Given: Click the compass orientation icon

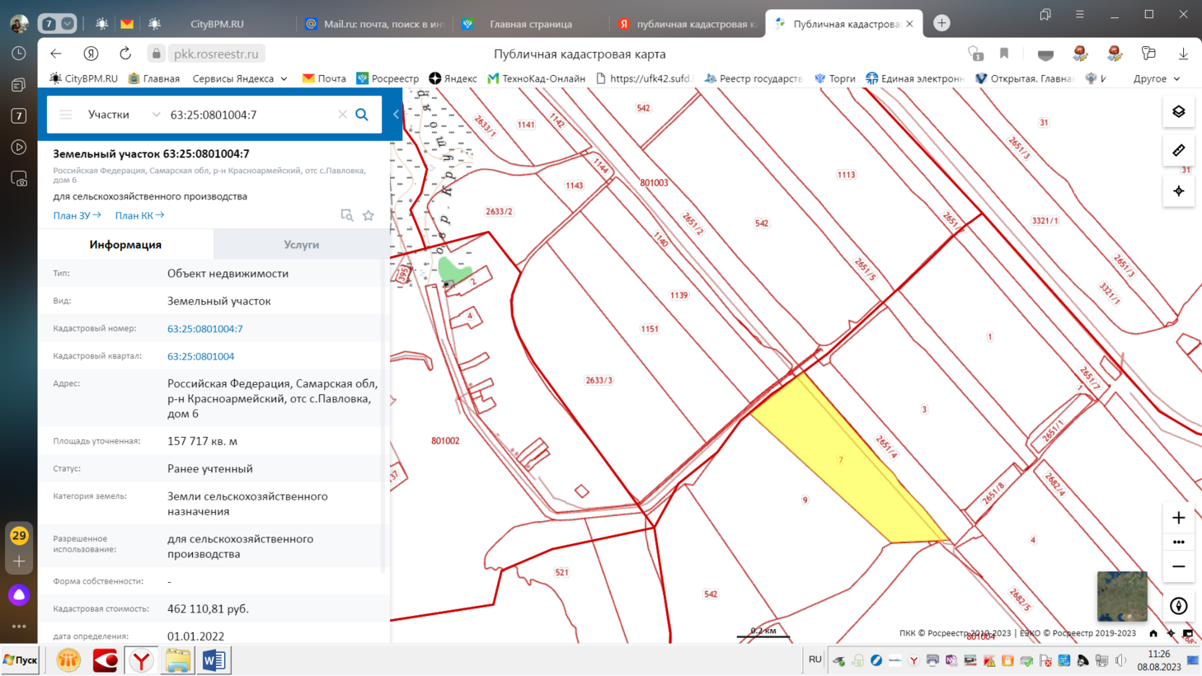Looking at the screenshot, I should pos(1178,606).
